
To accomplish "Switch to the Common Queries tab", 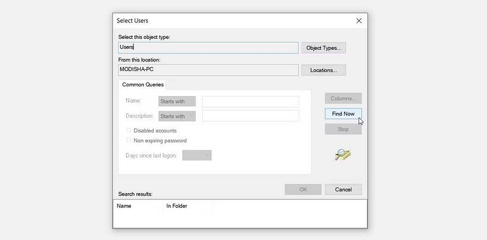I will tap(142, 84).
